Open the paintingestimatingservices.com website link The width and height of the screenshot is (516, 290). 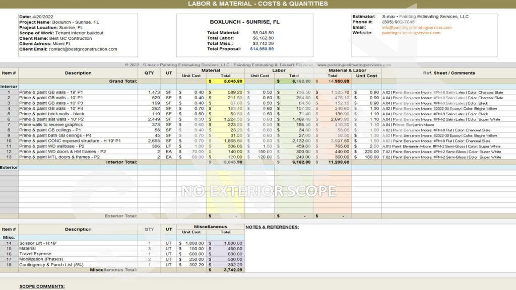click(x=411, y=33)
